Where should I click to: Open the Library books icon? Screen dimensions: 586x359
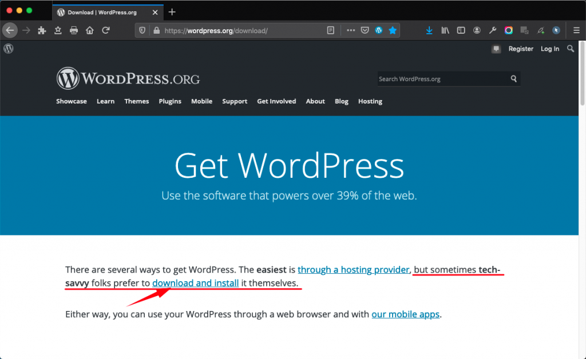(x=445, y=31)
